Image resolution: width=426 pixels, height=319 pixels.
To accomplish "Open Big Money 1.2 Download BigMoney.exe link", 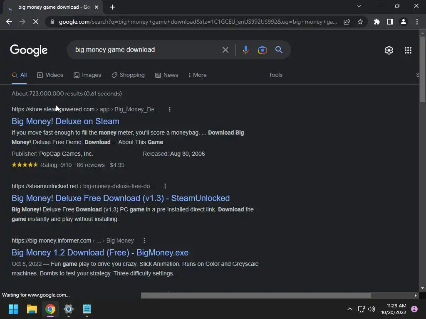I will [100, 253].
